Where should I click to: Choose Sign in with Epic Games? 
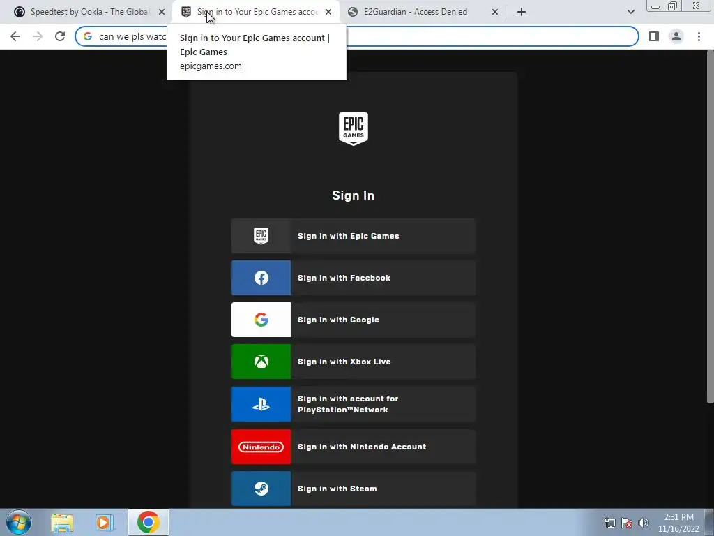354,236
